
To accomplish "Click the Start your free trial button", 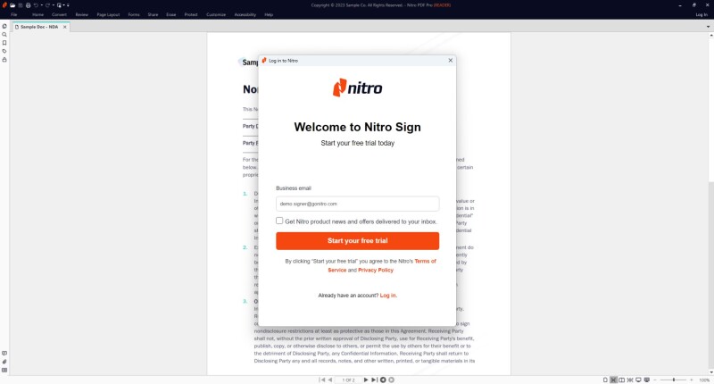I will coord(358,240).
